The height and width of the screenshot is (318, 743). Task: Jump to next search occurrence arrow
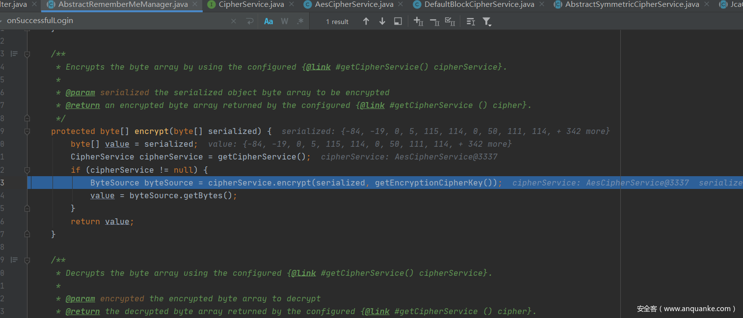click(x=382, y=22)
